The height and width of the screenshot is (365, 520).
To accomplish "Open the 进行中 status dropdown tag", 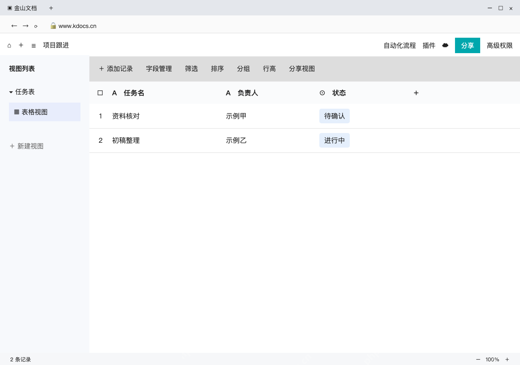I will pos(334,140).
